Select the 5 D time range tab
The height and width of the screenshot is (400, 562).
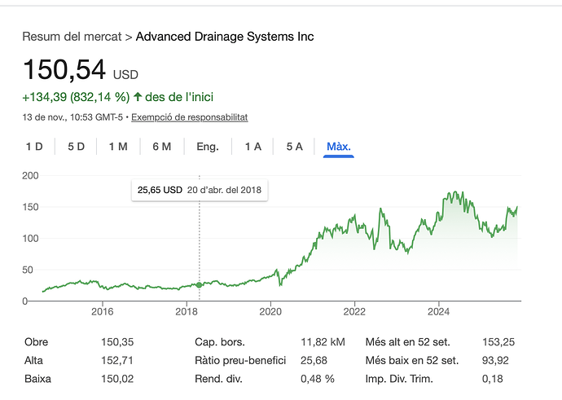[76, 147]
